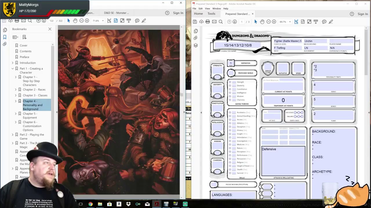Go to previous page in left window

pyautogui.click(x=38, y=21)
